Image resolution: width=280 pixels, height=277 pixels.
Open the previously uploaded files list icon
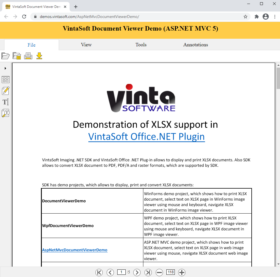pos(17,56)
